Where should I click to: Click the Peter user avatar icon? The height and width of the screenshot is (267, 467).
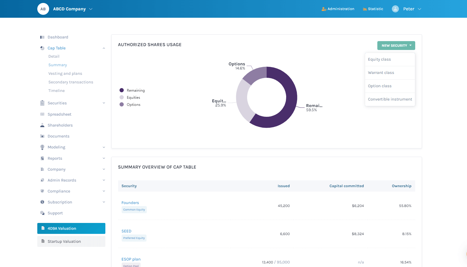pos(395,9)
